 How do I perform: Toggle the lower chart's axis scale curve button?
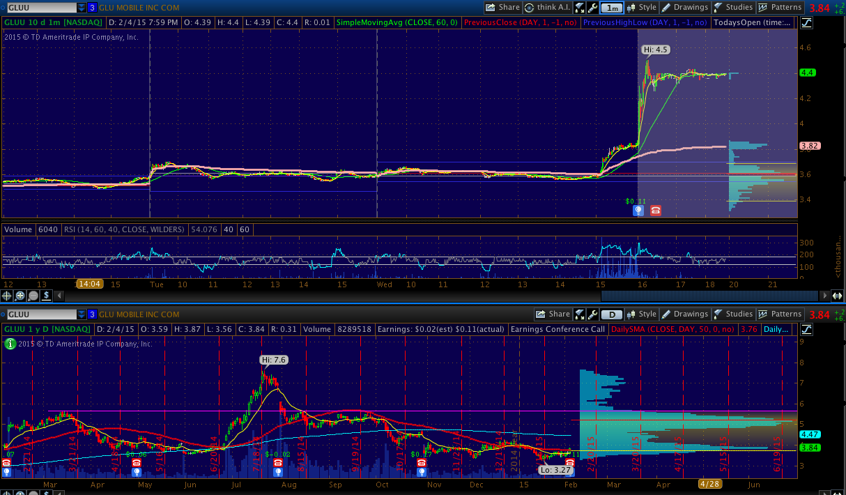point(806,329)
